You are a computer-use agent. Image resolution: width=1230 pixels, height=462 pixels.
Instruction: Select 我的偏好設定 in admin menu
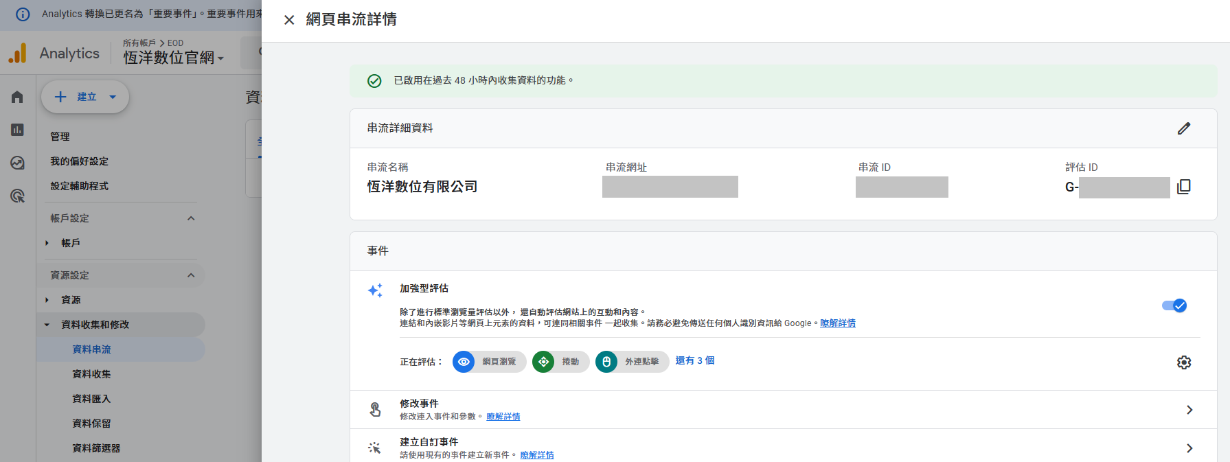(79, 161)
